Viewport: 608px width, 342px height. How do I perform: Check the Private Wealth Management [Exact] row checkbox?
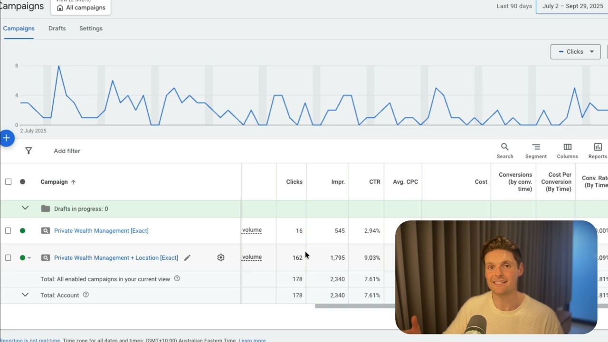tap(8, 230)
